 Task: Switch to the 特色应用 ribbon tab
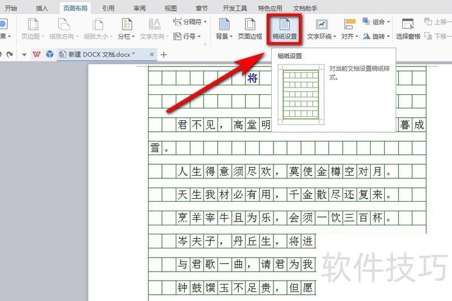[270, 8]
